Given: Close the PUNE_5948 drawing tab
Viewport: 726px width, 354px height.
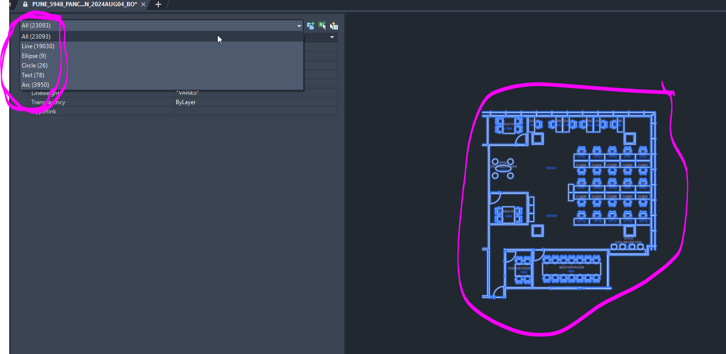Looking at the screenshot, I should click(x=143, y=4).
